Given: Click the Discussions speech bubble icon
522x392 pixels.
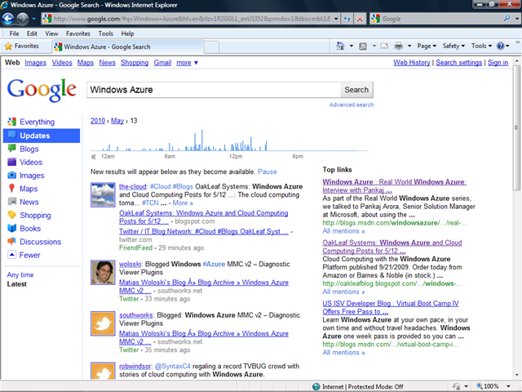Looking at the screenshot, I should point(11,242).
